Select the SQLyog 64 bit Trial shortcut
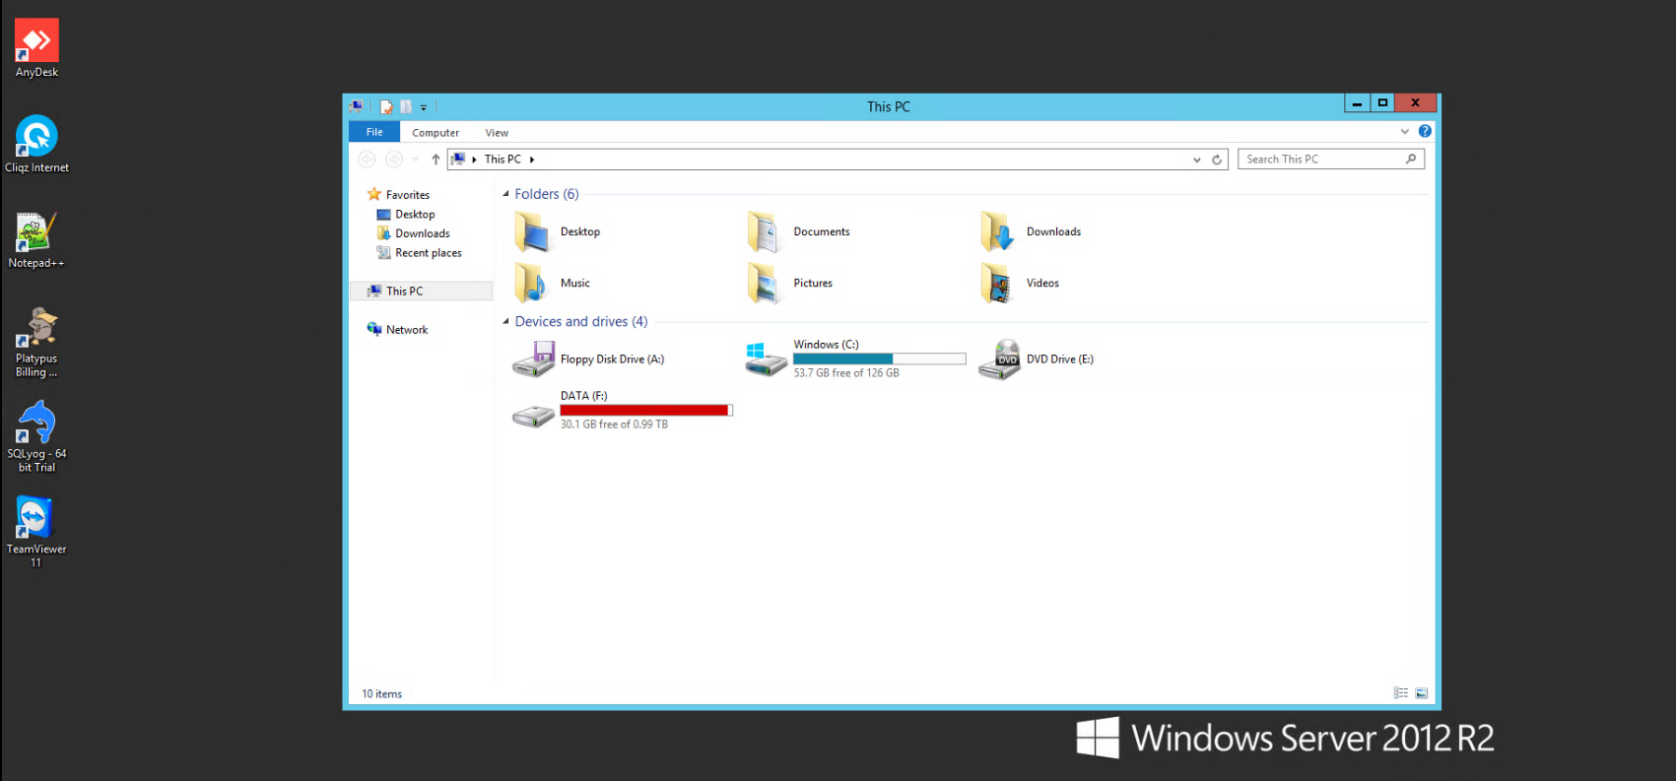Viewport: 1676px width, 781px height. coord(36,436)
